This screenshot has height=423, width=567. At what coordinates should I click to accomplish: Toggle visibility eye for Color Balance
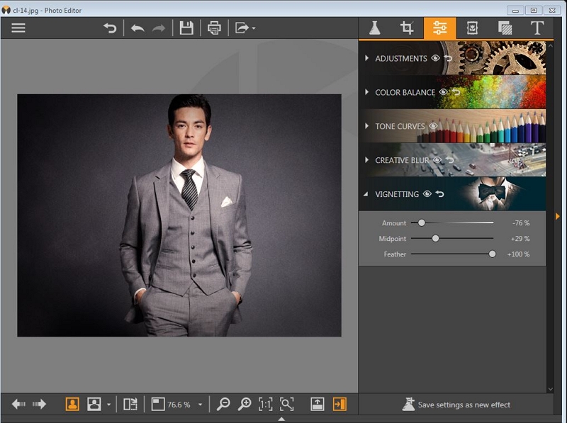[x=444, y=92]
